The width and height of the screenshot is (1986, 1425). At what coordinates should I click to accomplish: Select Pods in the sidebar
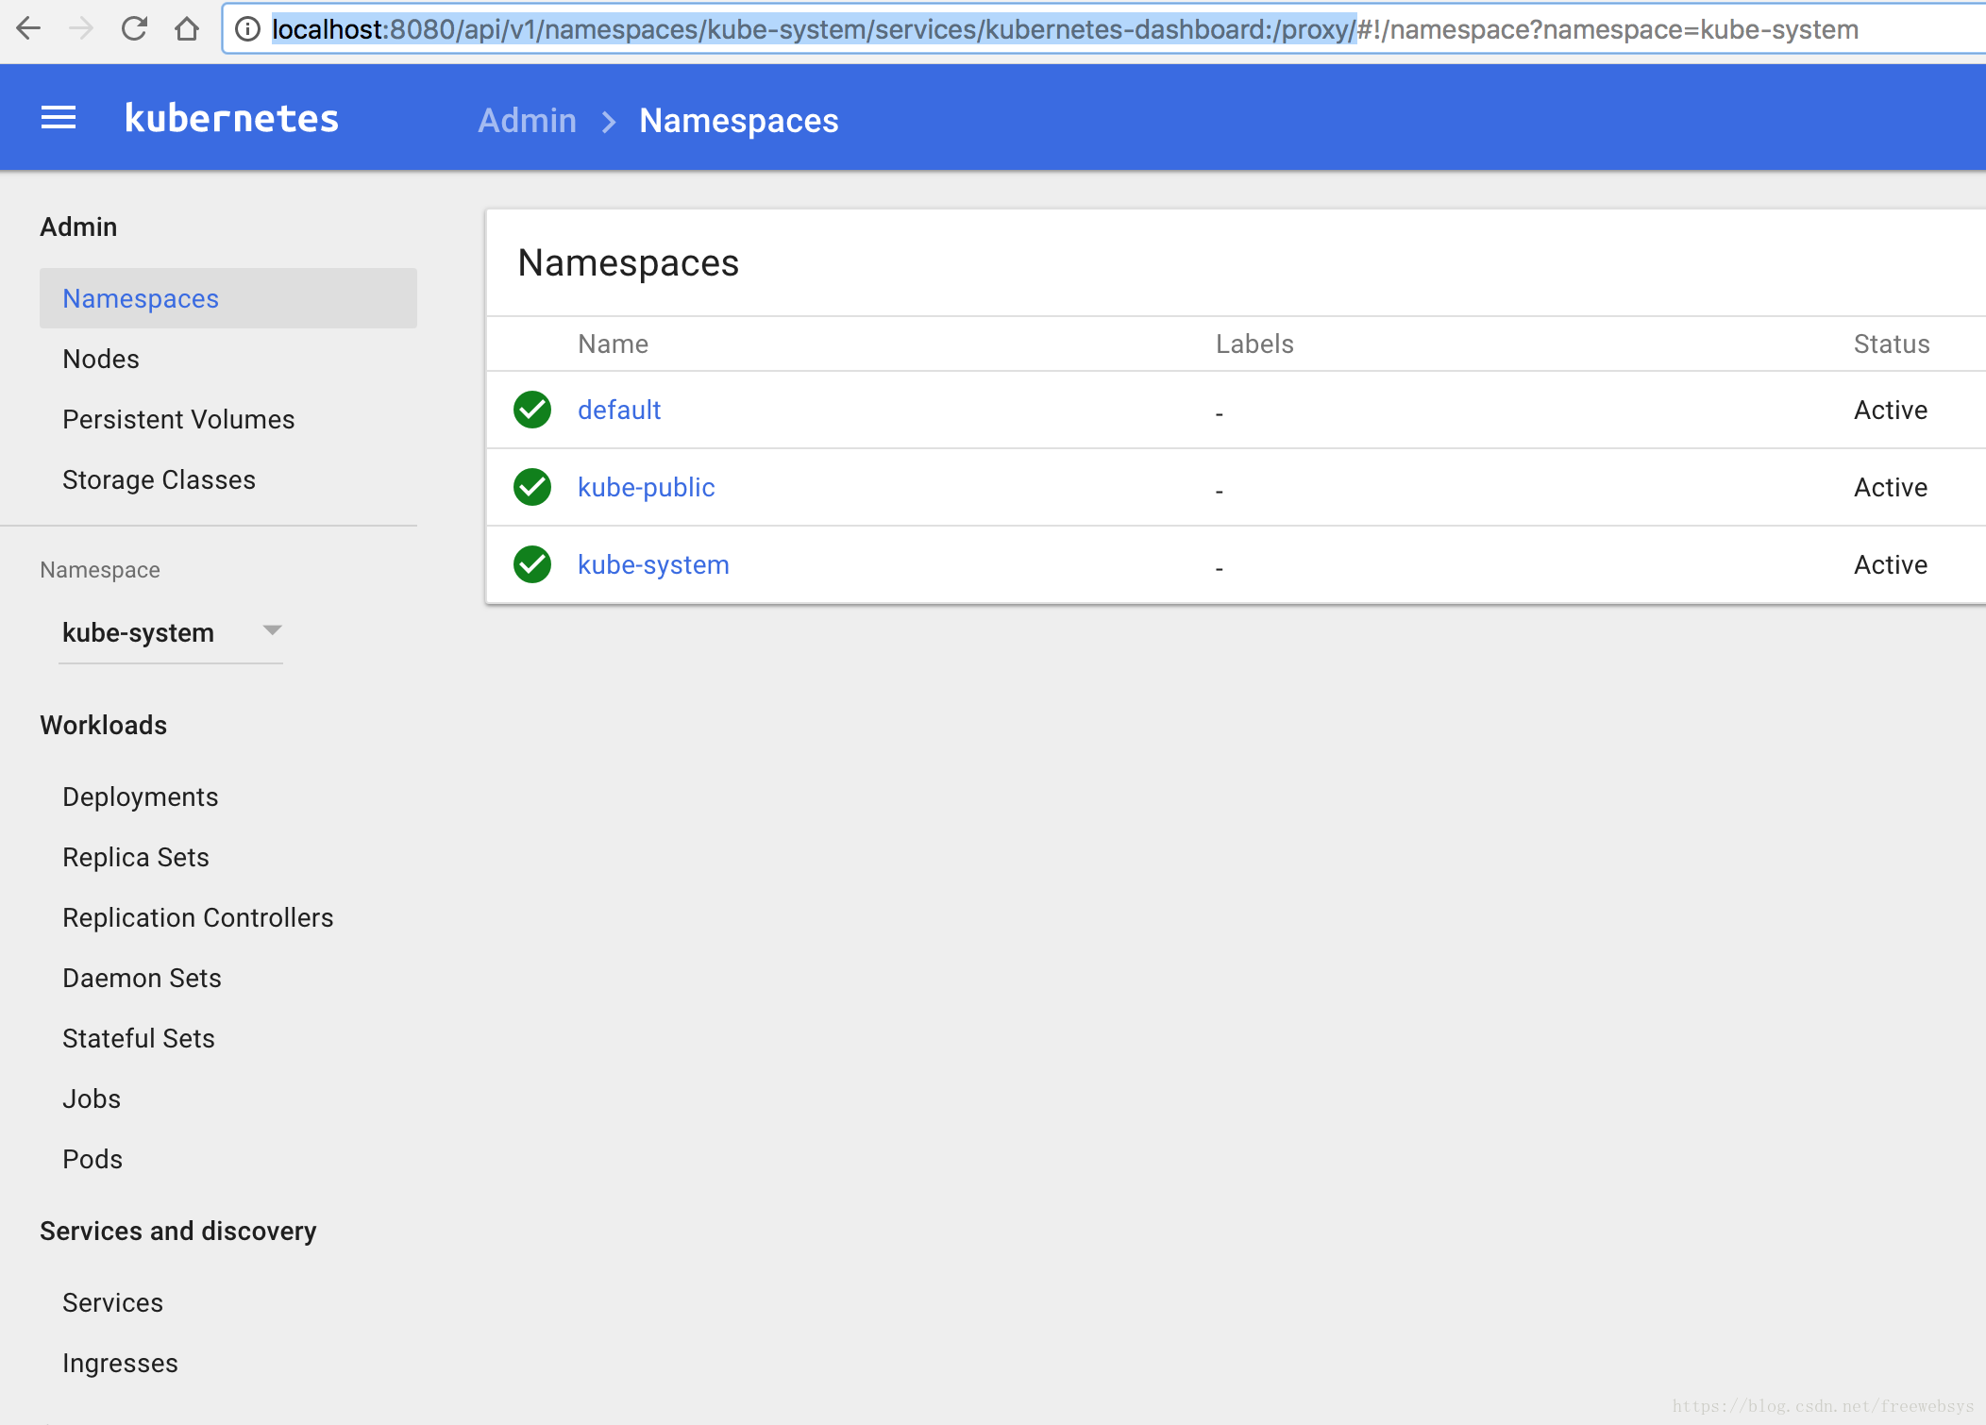point(93,1159)
